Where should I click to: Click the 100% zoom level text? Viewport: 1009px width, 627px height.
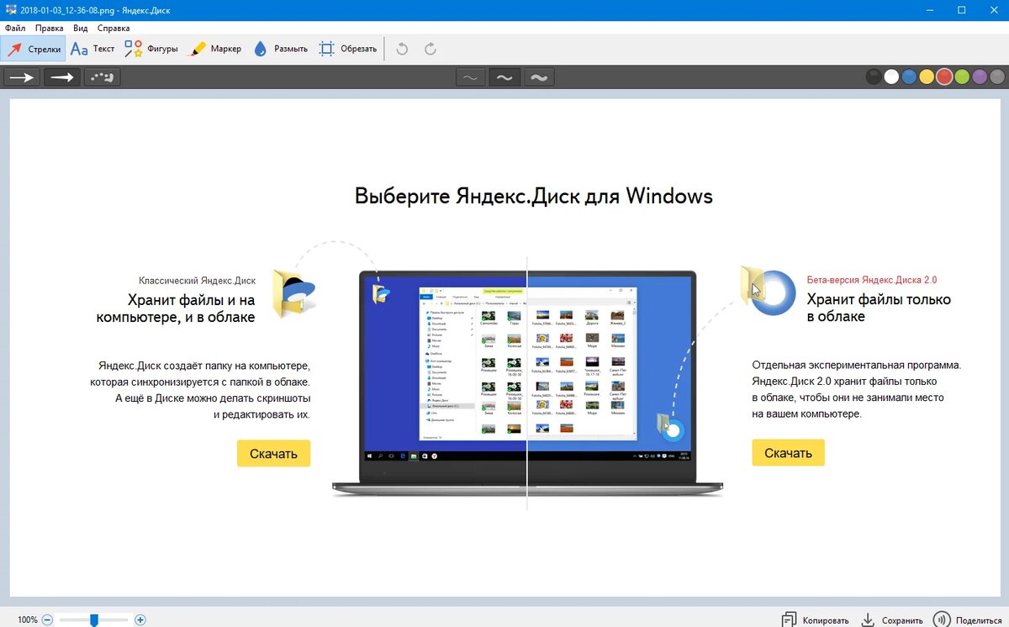(x=27, y=619)
